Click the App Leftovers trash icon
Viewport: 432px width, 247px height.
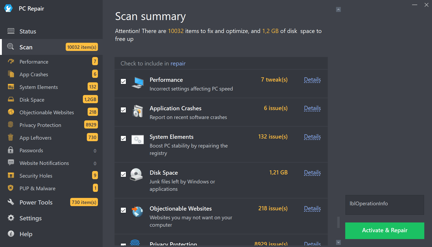(x=11, y=137)
